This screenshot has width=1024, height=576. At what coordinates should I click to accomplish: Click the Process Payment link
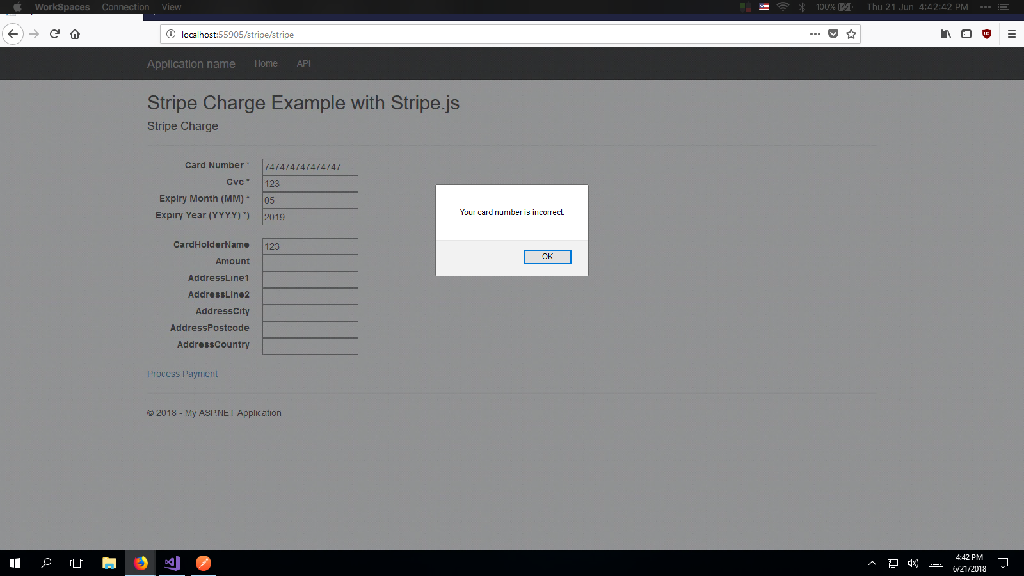[x=182, y=374]
